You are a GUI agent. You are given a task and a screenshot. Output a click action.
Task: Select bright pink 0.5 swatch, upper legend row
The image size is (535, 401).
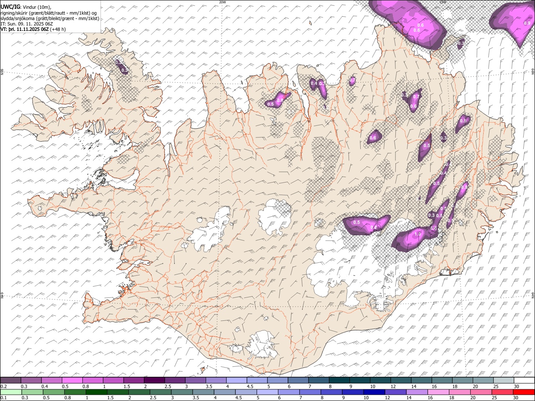[x=72, y=380]
